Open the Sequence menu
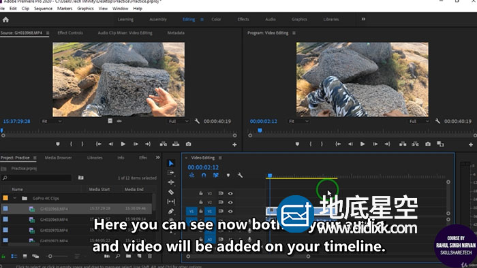The image size is (477, 268). coord(43,8)
